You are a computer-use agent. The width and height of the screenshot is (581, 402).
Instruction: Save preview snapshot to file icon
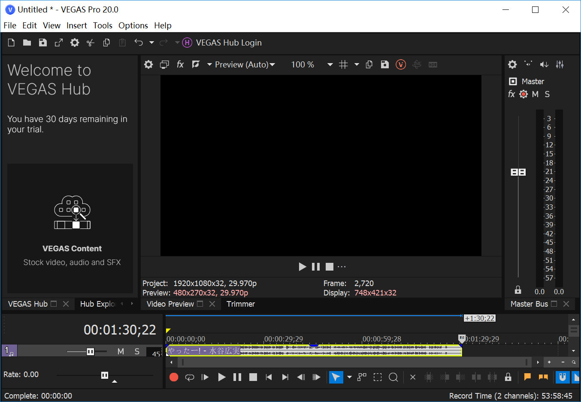[385, 64]
